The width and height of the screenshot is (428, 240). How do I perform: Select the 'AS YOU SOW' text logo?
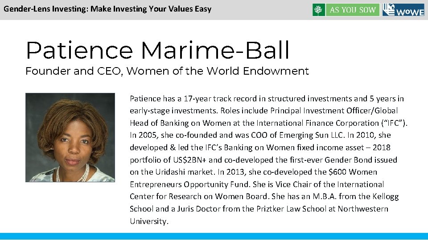coord(353,10)
